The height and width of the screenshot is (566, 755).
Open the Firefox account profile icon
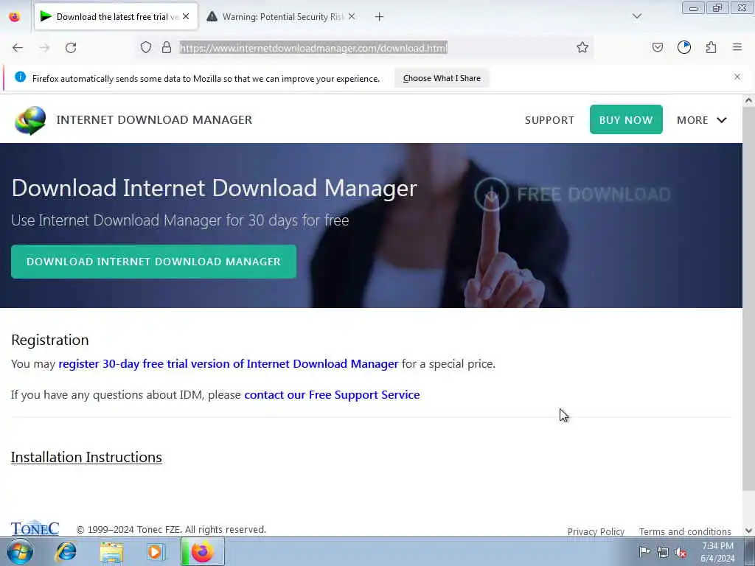click(x=684, y=47)
